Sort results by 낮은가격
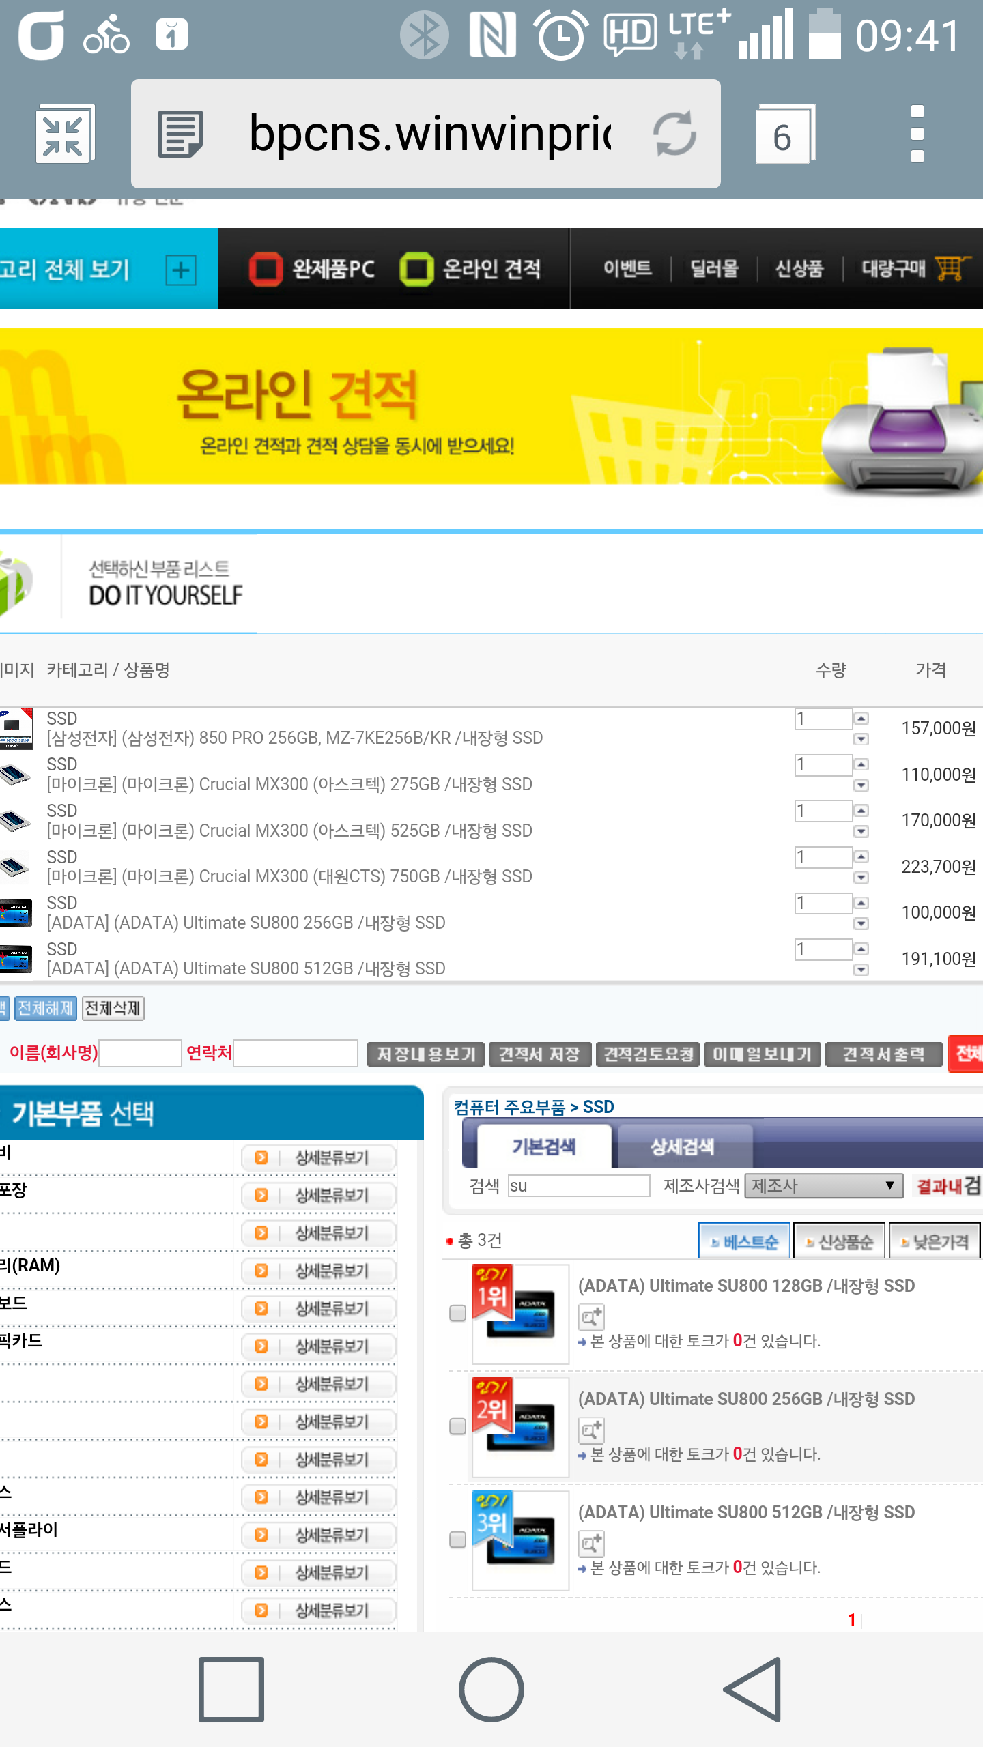 point(935,1241)
